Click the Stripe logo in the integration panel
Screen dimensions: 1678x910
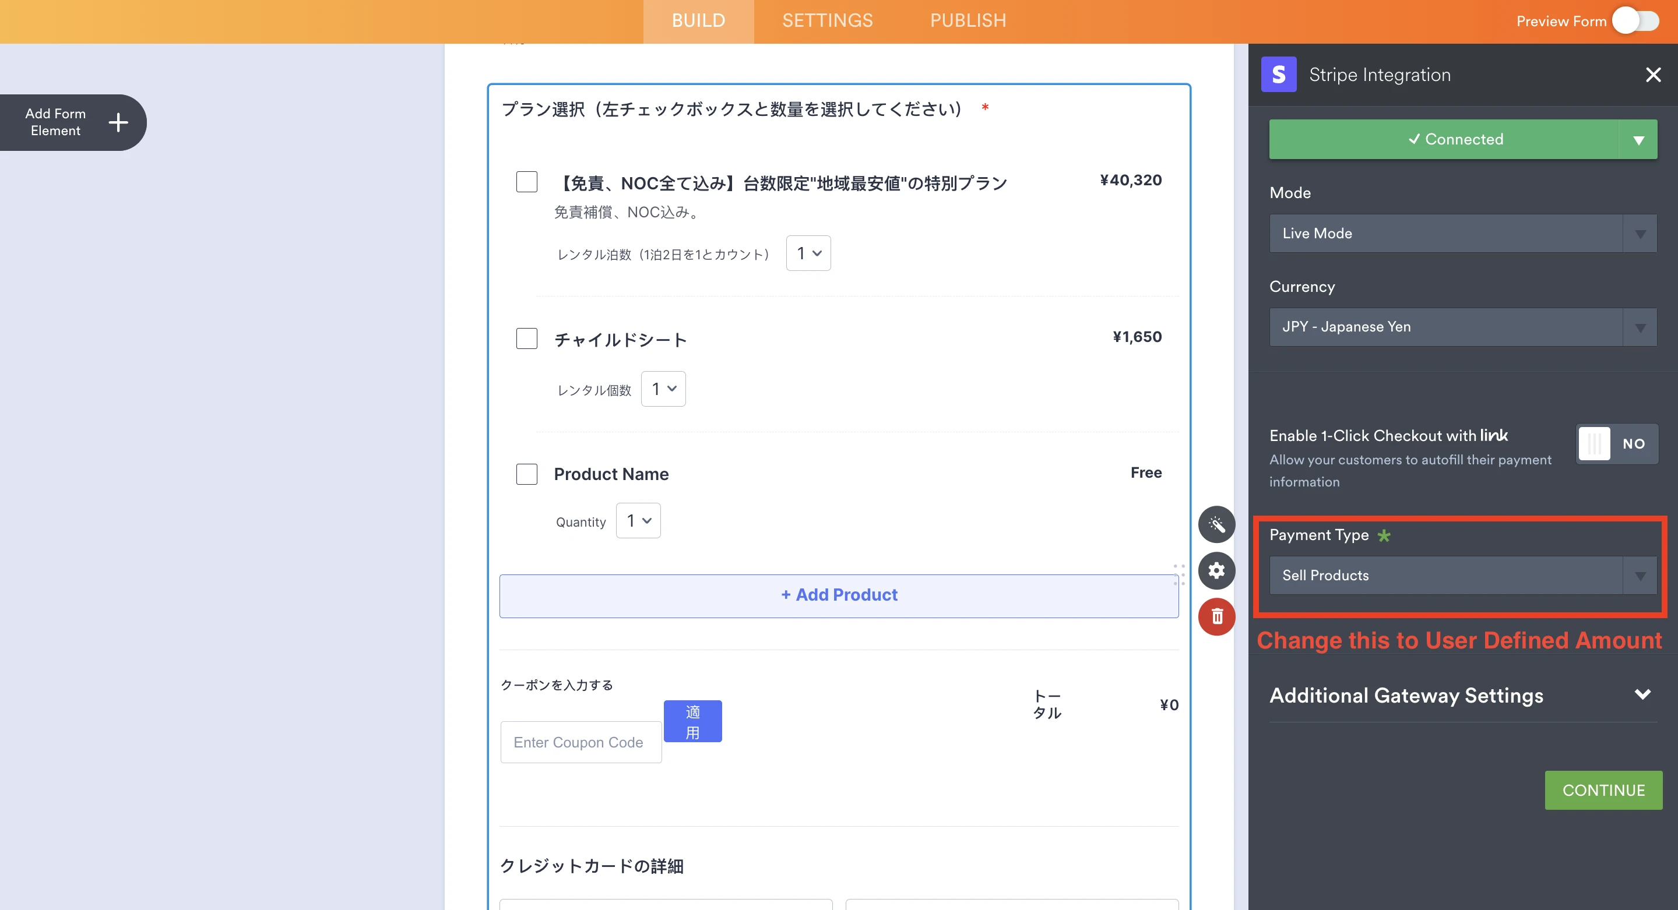click(1279, 74)
